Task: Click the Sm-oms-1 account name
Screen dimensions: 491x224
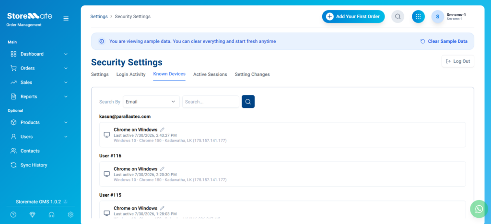Action: pos(456,15)
